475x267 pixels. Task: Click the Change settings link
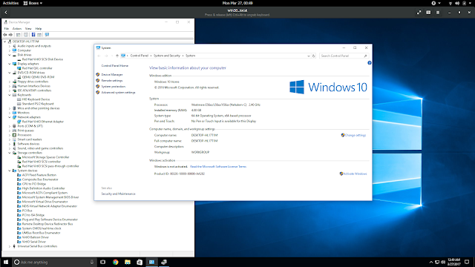[356, 135]
